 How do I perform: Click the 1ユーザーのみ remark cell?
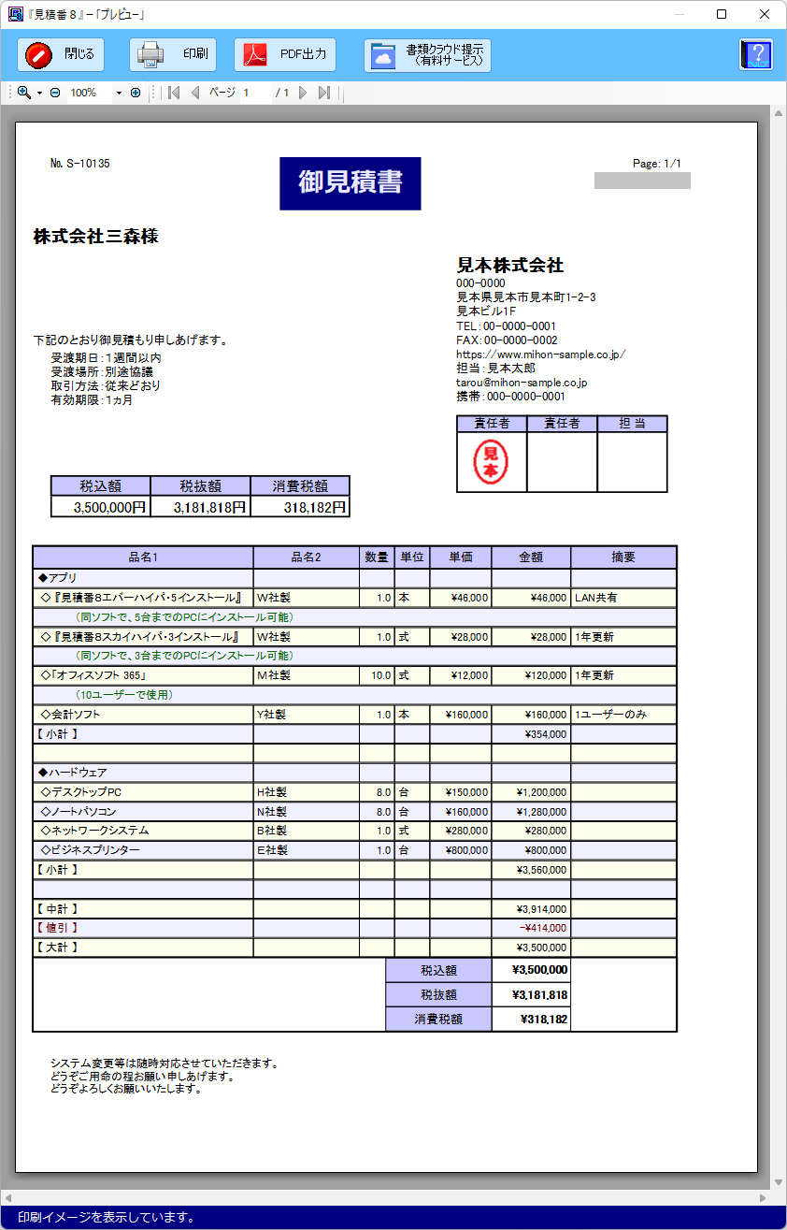[623, 715]
